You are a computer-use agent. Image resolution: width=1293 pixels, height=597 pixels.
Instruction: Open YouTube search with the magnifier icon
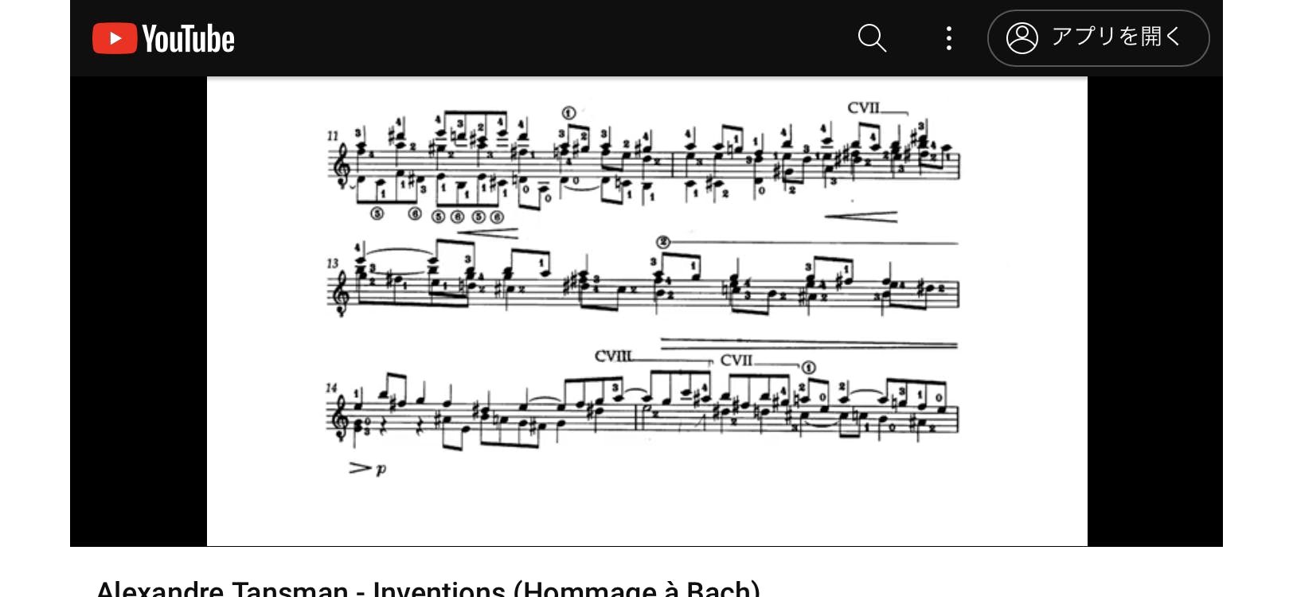click(872, 37)
